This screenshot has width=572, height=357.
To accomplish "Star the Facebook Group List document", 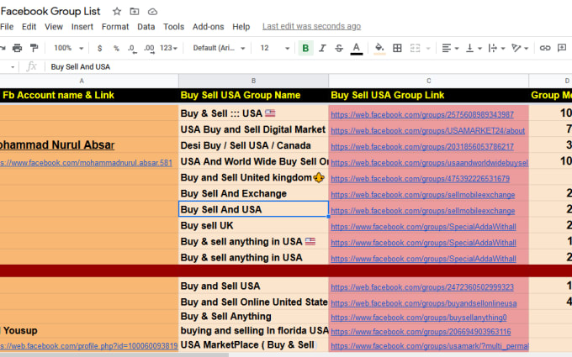I will pyautogui.click(x=117, y=11).
